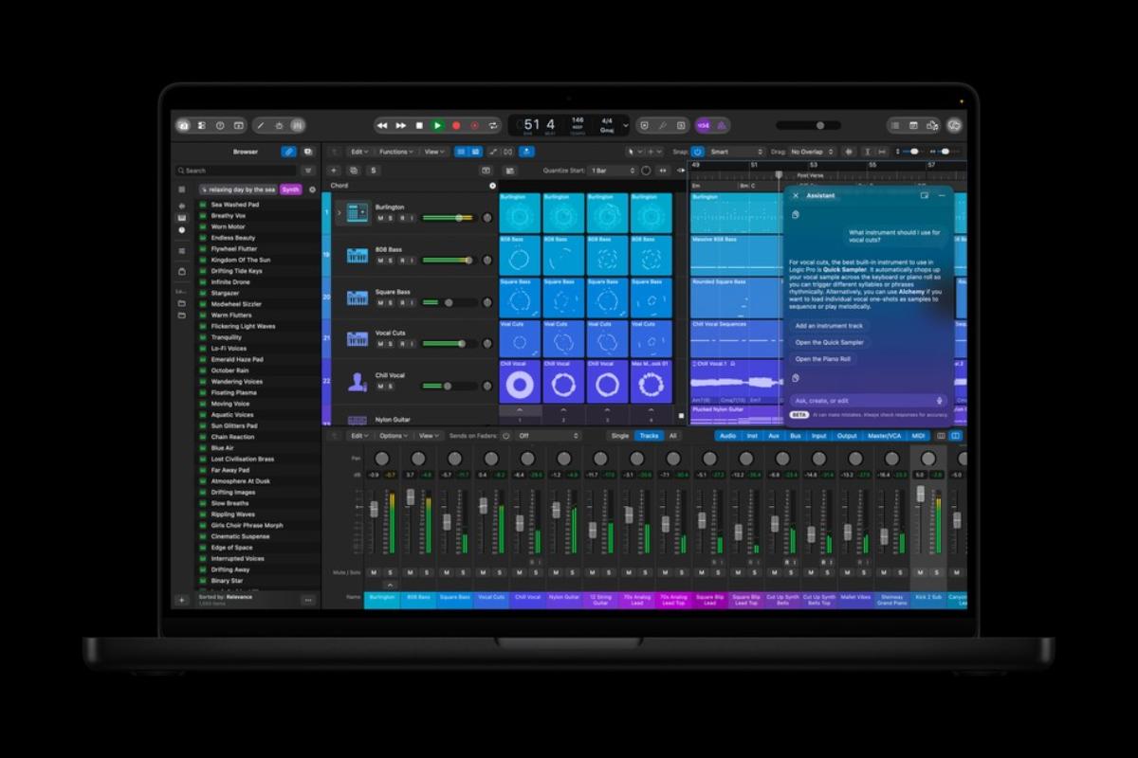Screen dimensions: 1138x758
Task: Open the Drag No Overlap dropdown
Action: click(813, 152)
